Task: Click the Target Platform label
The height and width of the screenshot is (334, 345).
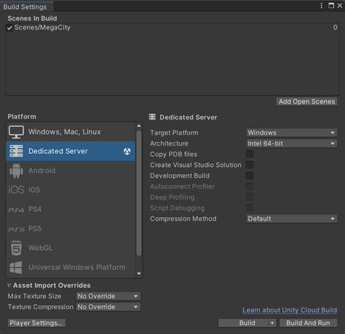Action: [x=174, y=132]
